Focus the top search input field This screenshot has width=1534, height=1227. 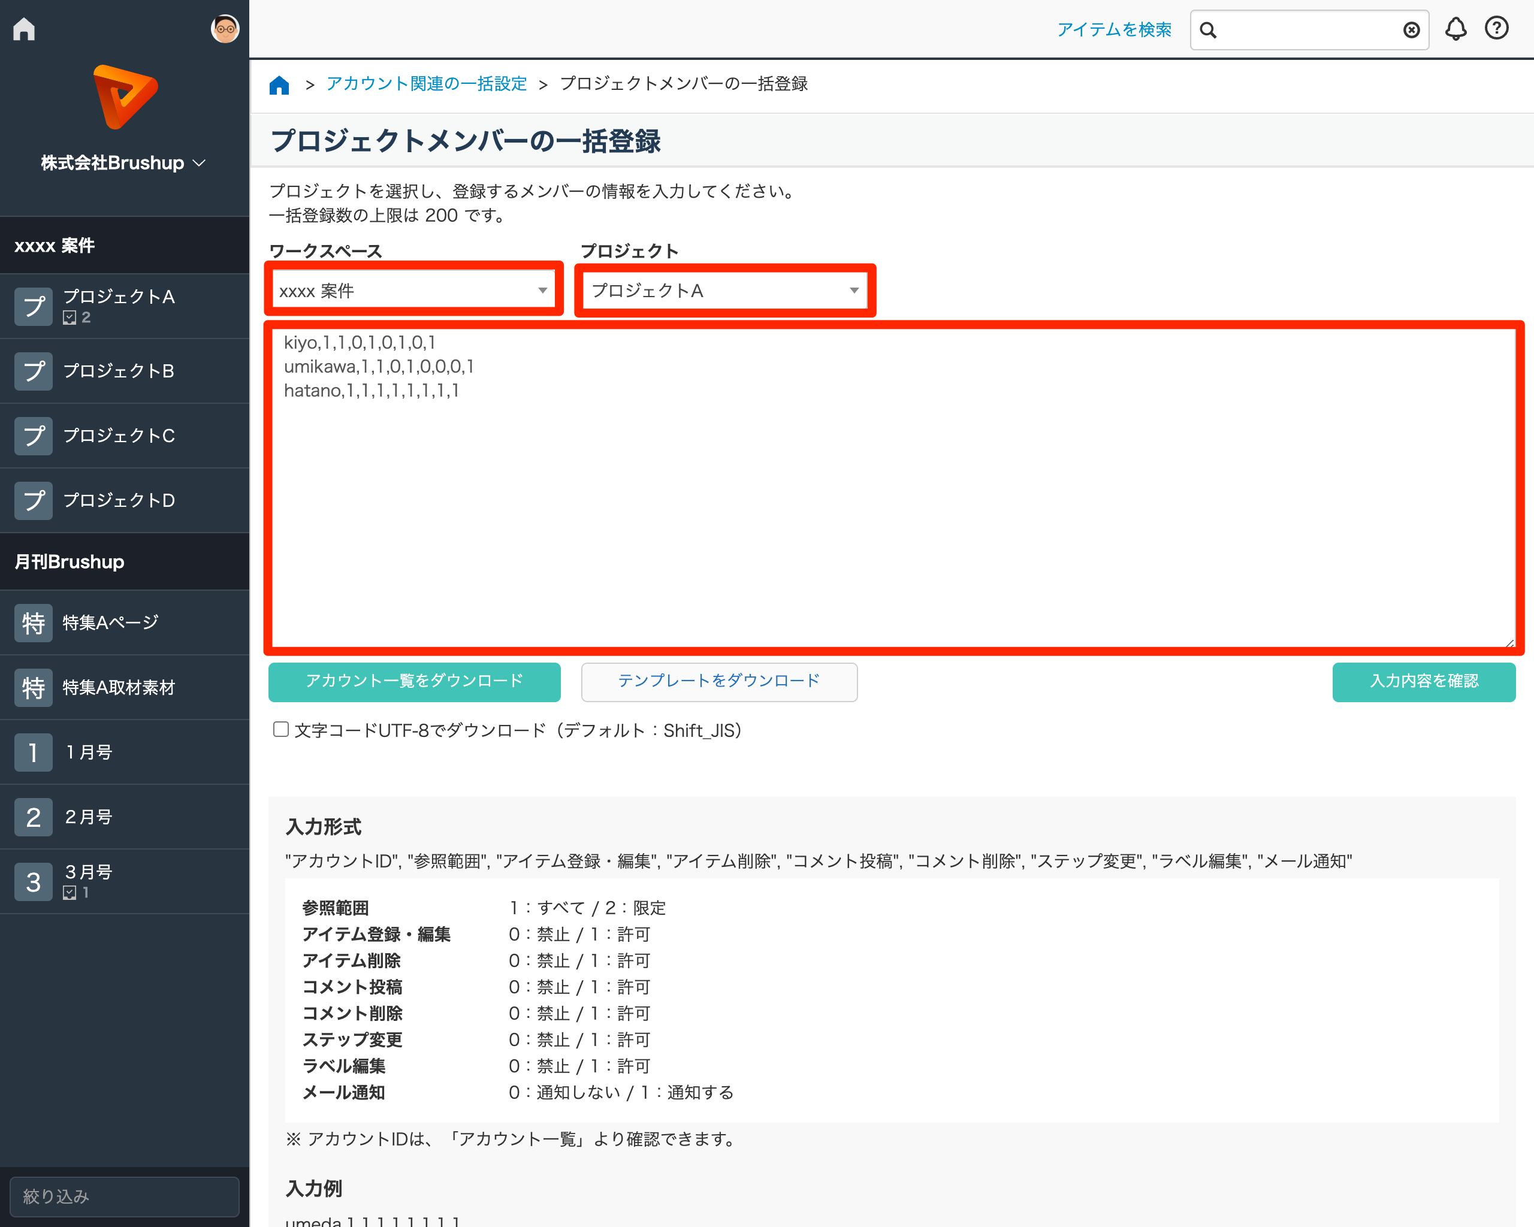tap(1309, 30)
